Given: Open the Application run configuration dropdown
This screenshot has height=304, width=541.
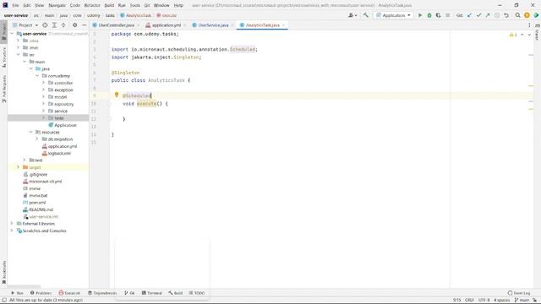Looking at the screenshot, I should click(x=393, y=15).
